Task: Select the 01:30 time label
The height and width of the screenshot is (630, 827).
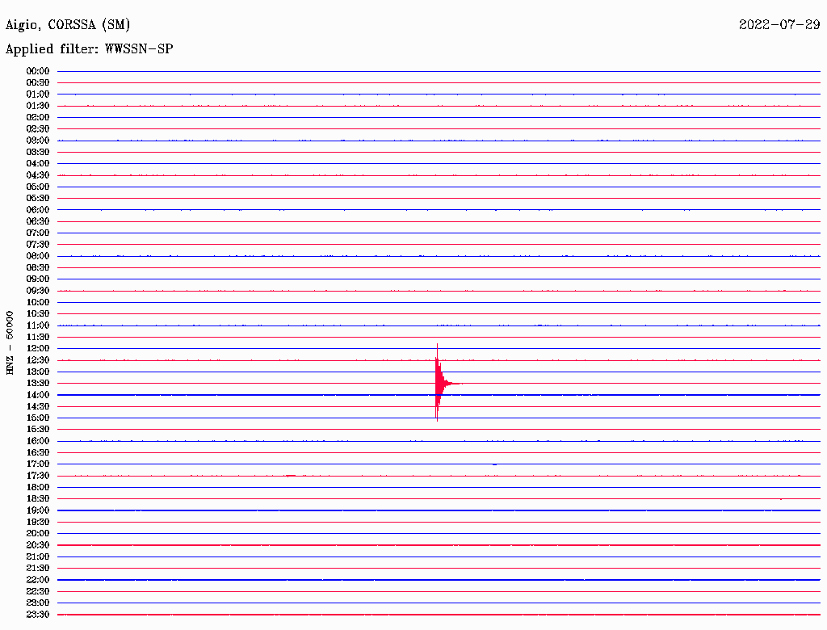Action: tap(38, 106)
